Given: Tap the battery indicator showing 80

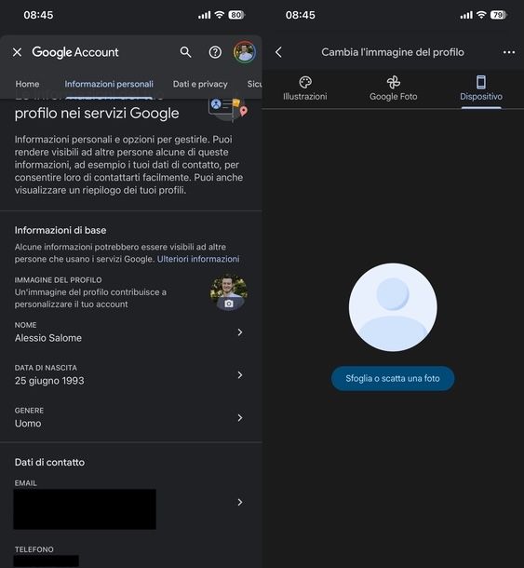Looking at the screenshot, I should 236,15.
